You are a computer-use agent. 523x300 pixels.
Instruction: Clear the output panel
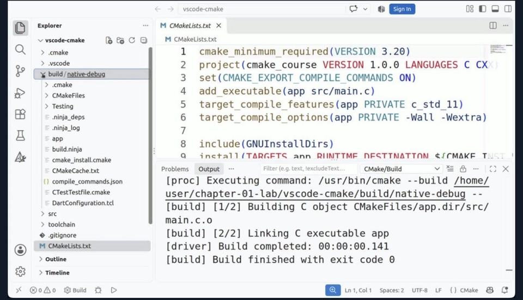(x=450, y=168)
